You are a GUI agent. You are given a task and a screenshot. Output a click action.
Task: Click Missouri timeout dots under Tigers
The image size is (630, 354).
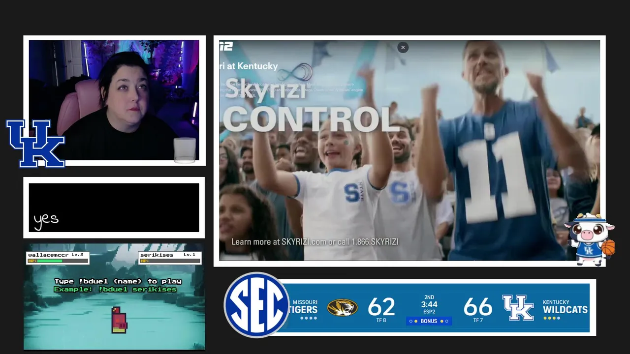coord(309,318)
